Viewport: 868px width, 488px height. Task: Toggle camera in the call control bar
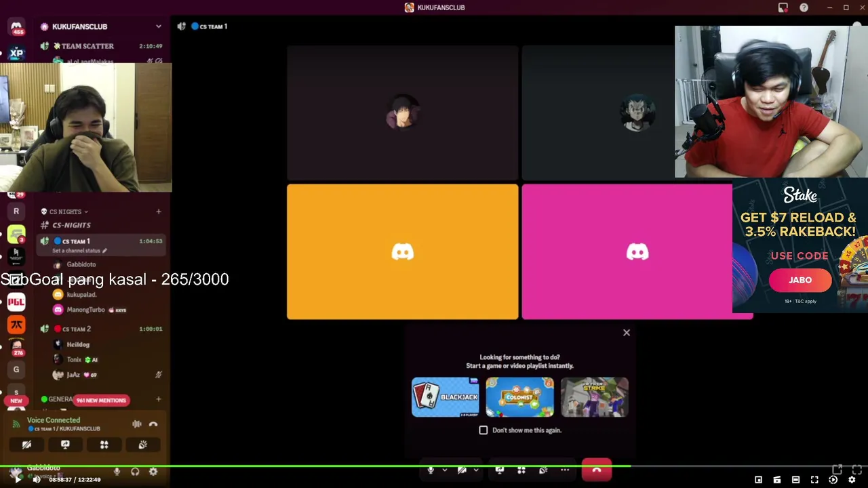click(462, 470)
